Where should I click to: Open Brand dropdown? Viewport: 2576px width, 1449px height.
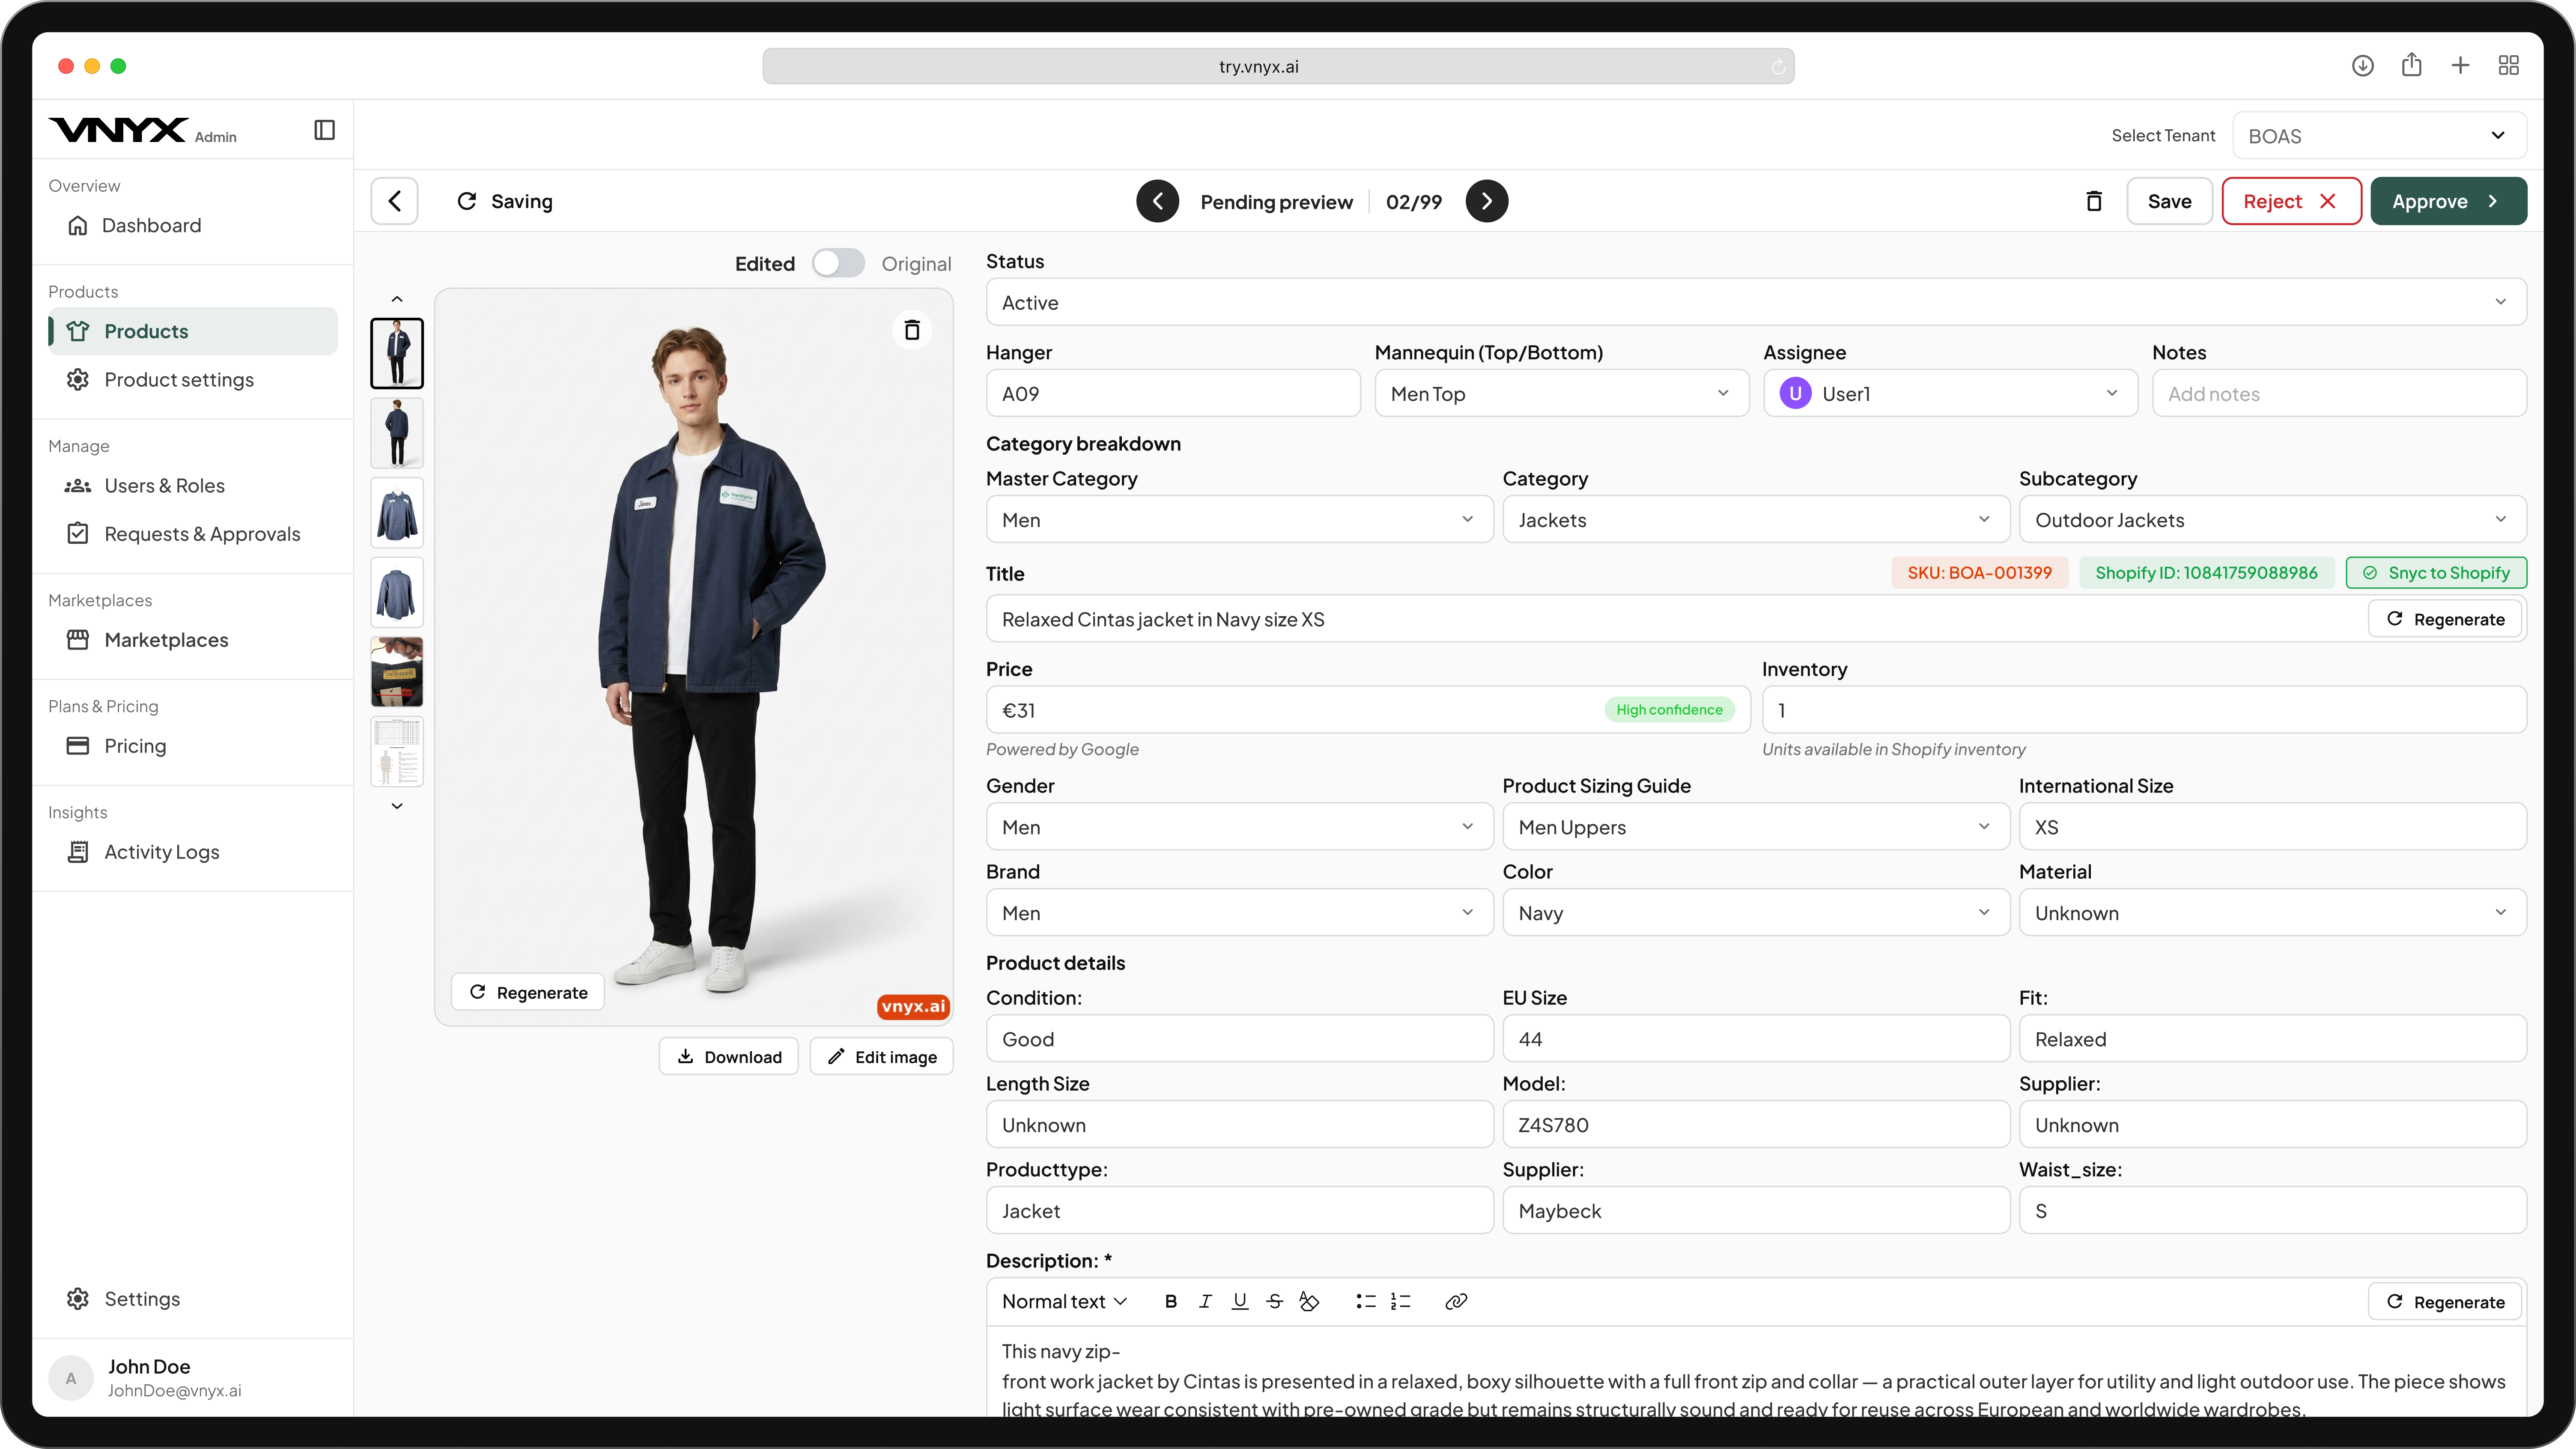click(x=1239, y=913)
